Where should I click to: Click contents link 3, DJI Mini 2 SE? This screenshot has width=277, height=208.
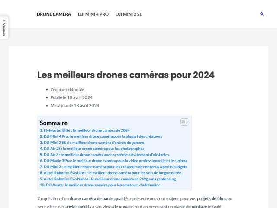coord(92,143)
